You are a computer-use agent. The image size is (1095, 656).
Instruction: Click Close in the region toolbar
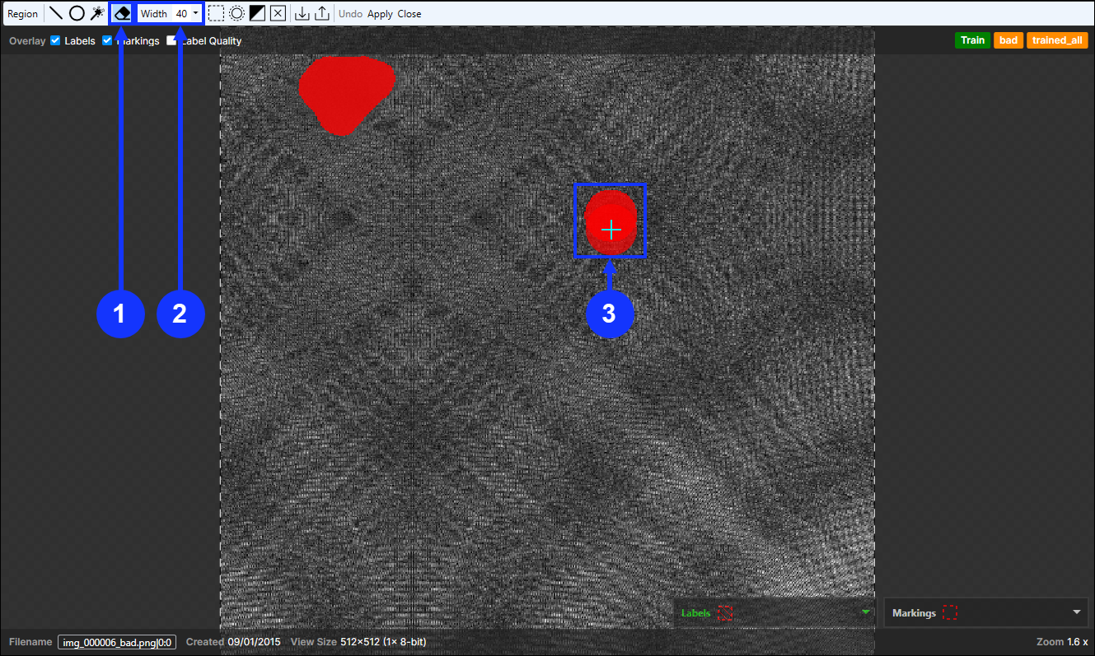pos(409,14)
